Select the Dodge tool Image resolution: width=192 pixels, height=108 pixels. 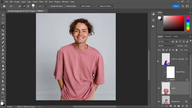coord(3,70)
